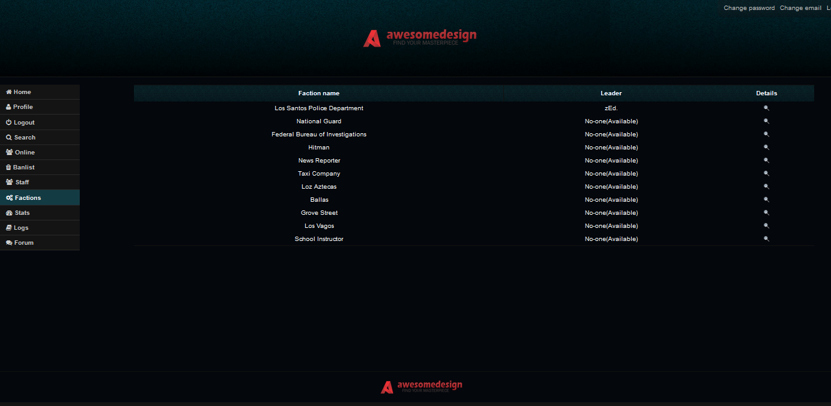Screen dimensions: 831x406
Task: Click the News Reporter details magnifier
Action: click(x=766, y=161)
